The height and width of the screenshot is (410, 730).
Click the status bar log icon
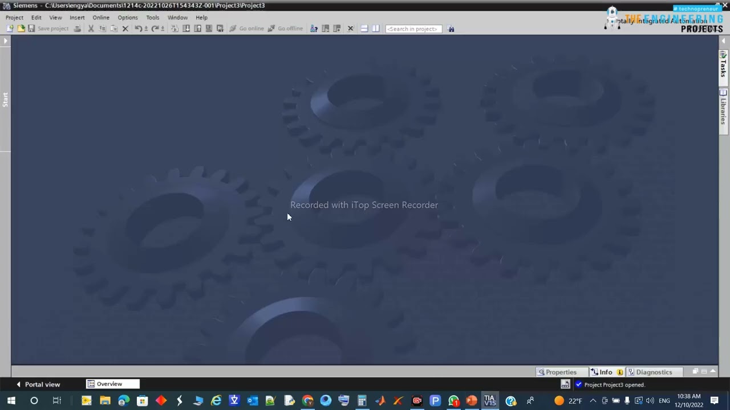click(x=565, y=384)
